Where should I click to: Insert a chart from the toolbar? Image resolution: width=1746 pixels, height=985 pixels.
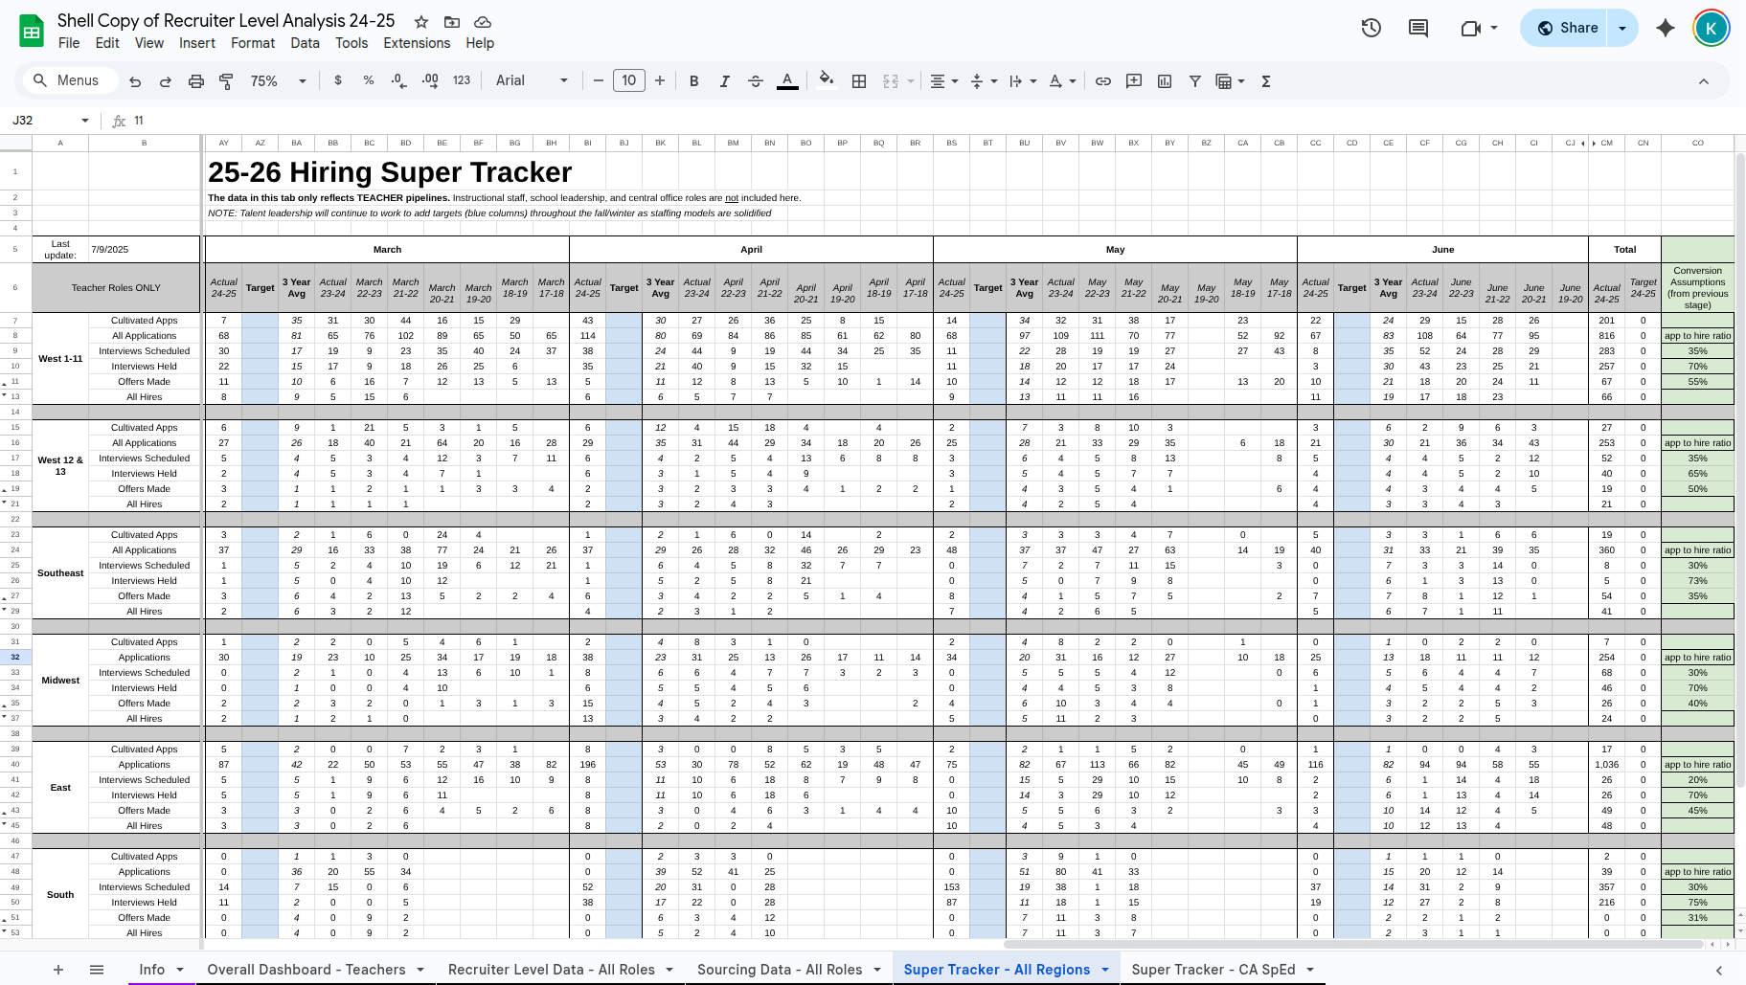1164,80
